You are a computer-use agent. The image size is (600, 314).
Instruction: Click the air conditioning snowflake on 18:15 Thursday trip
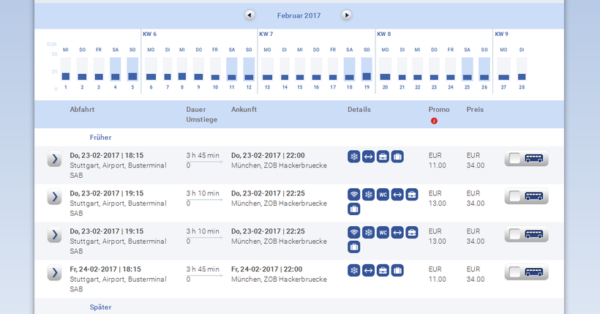pos(354,156)
